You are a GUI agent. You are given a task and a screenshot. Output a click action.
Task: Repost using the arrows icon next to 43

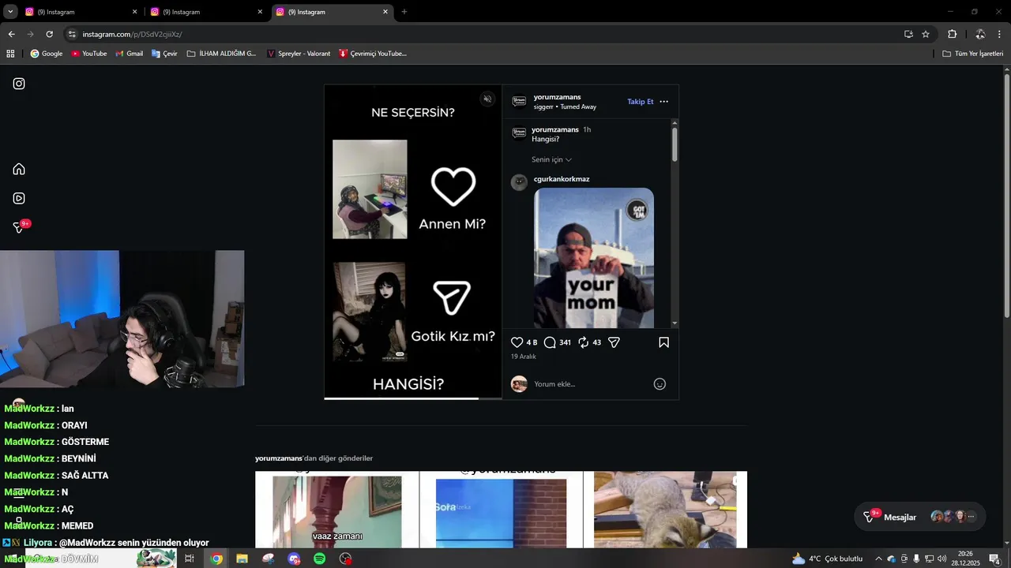(x=584, y=342)
